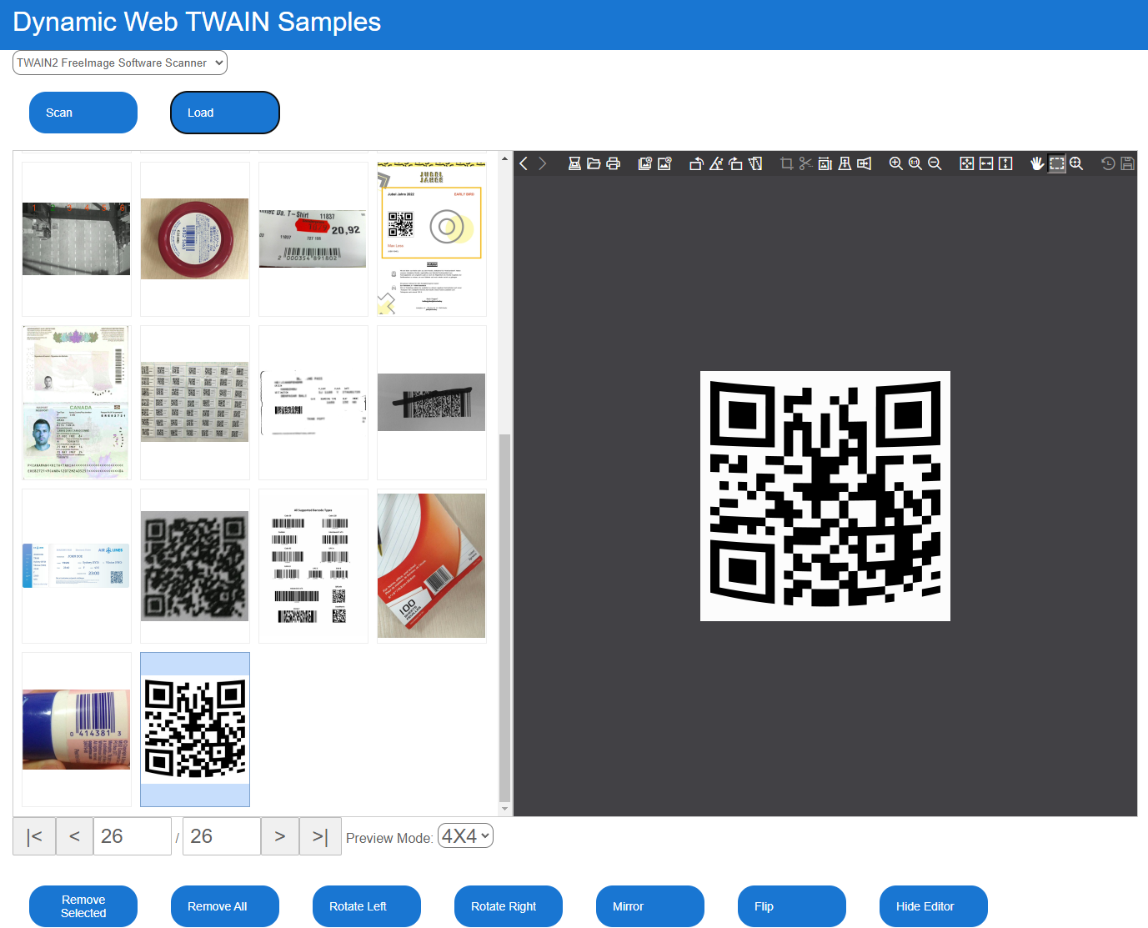
Task: Click the fit to width icon
Action: 986,163
